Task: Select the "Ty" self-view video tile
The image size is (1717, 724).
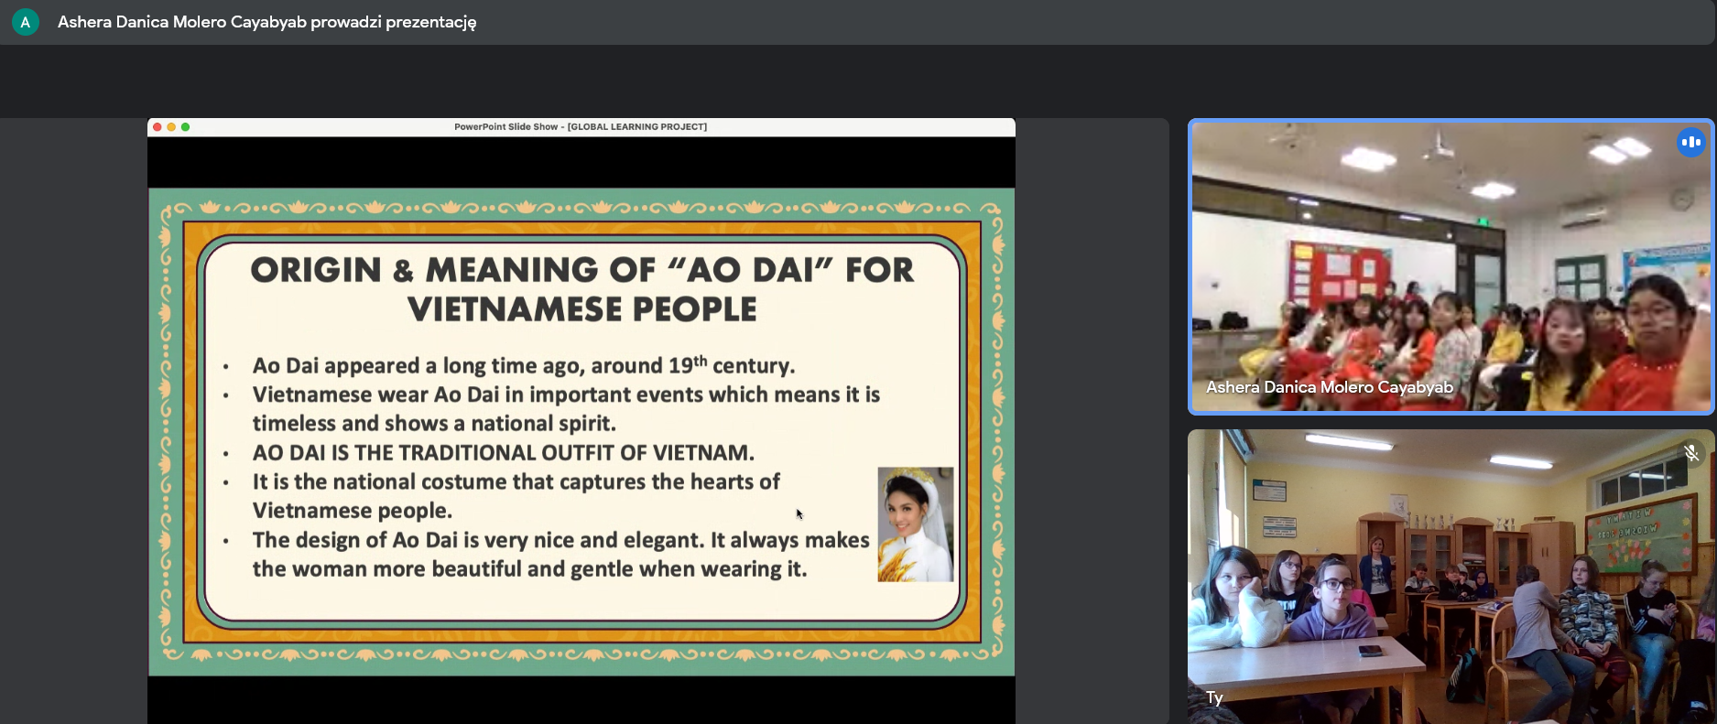Action: [x=1451, y=577]
